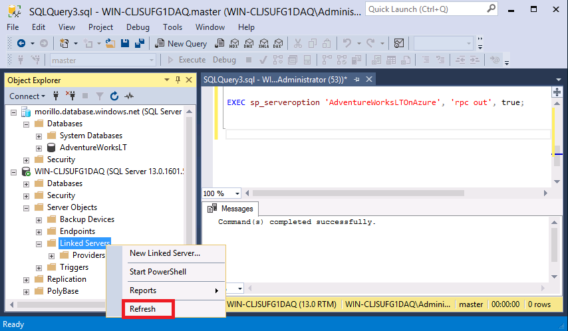
Task: Click inside the EXEC sp_serveroption query text
Action: pos(375,102)
